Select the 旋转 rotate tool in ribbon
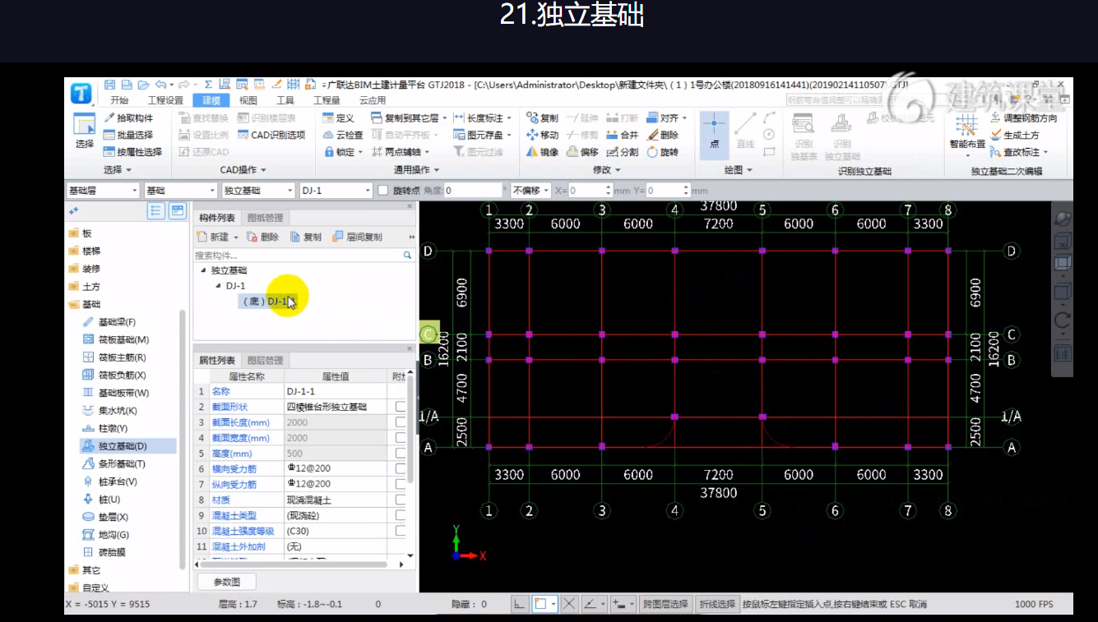1098x622 pixels. (662, 152)
